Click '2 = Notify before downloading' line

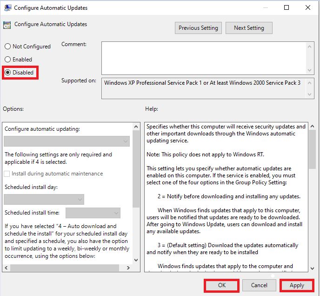pyautogui.click(x=229, y=196)
